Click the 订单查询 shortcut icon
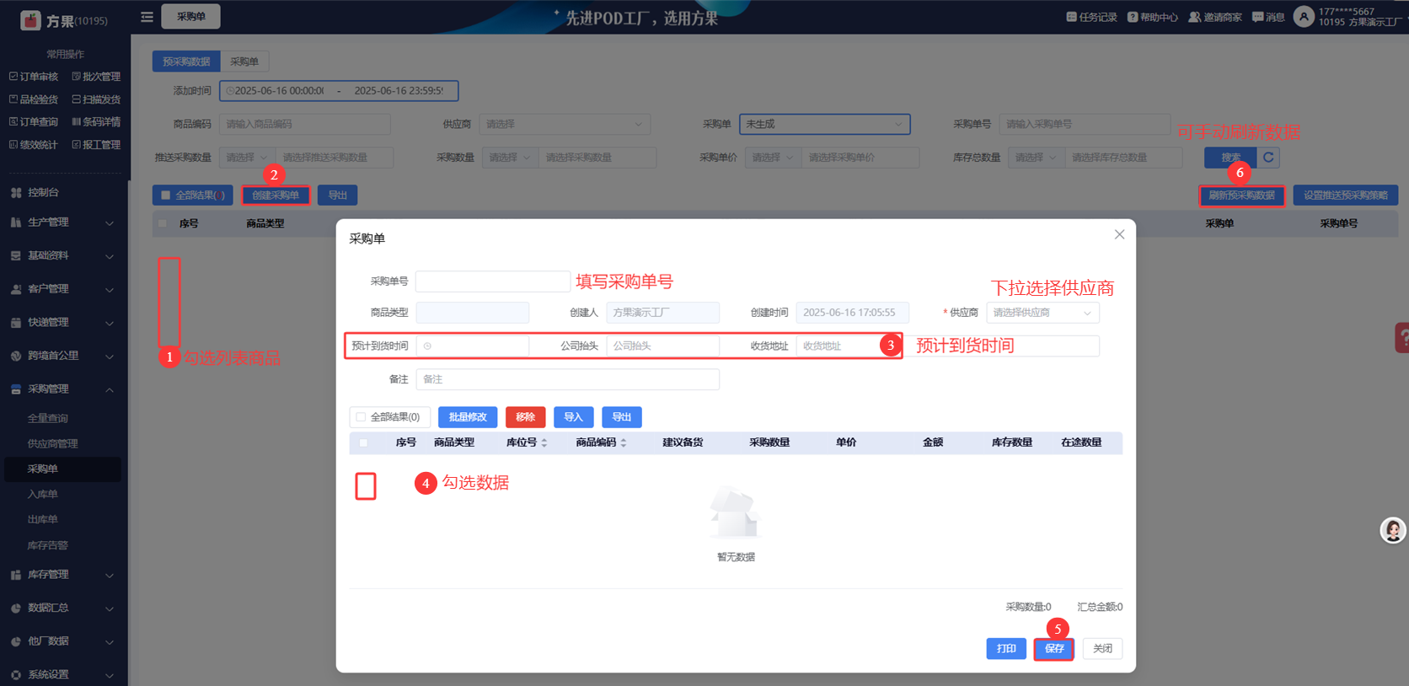The width and height of the screenshot is (1409, 686). coord(13,122)
